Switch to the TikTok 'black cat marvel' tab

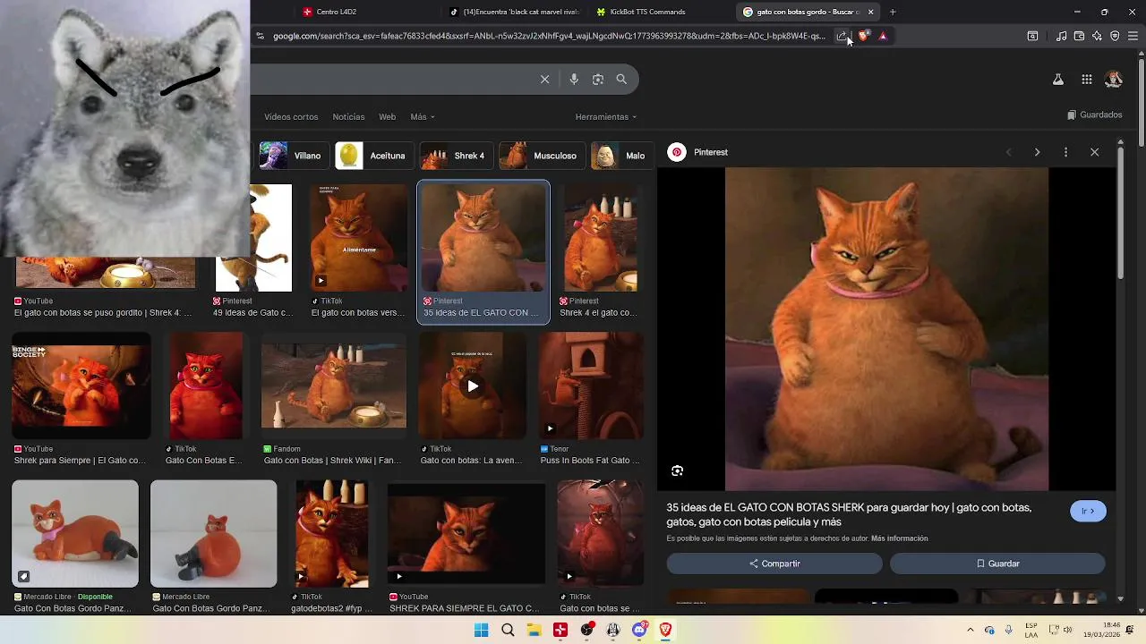point(515,12)
